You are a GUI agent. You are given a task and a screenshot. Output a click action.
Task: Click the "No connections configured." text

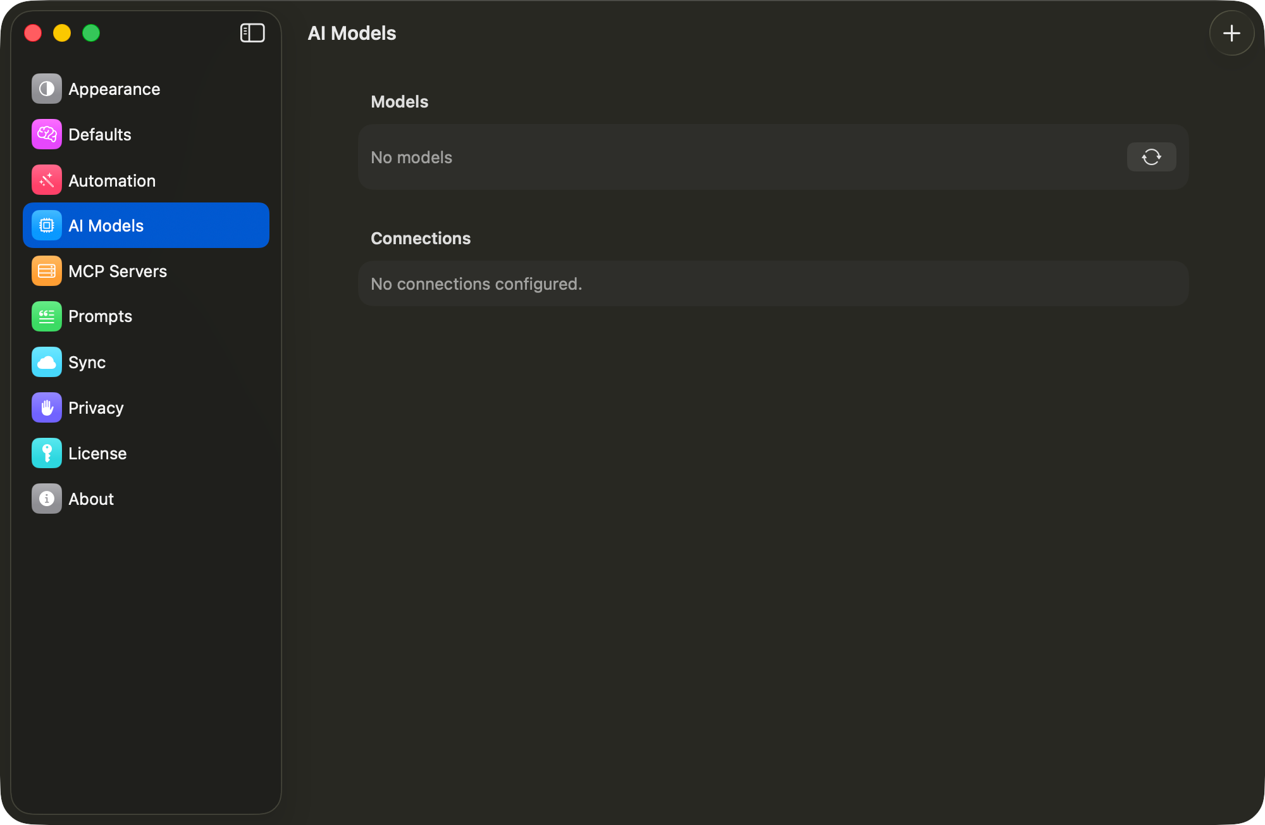[x=476, y=284]
